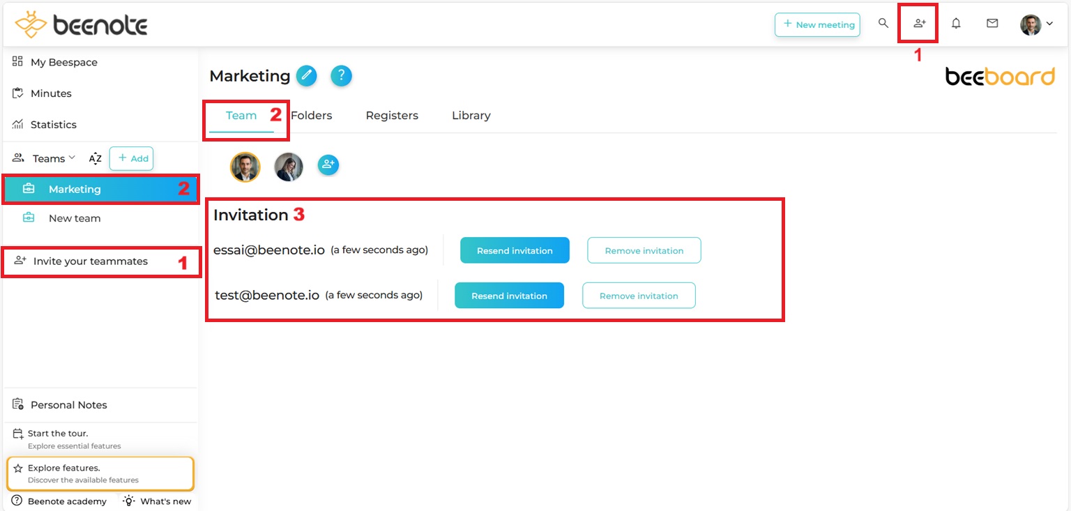Viewport: 1071px width, 511px height.
Task: Click the blue question mark help icon
Action: [341, 76]
